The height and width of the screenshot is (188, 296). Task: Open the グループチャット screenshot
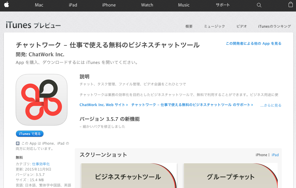pos(230,176)
